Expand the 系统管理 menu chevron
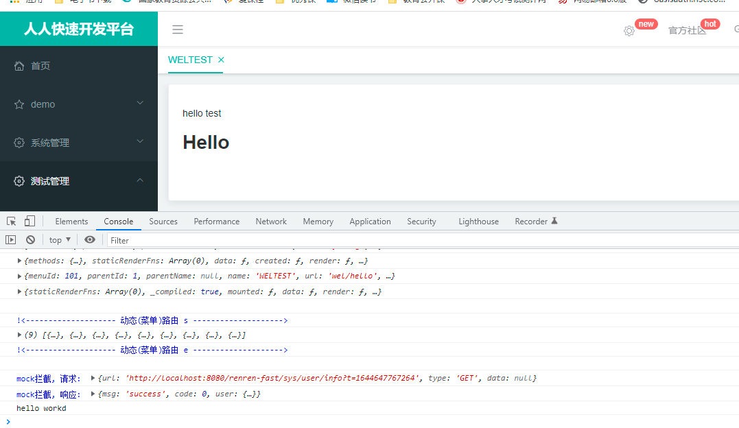The width and height of the screenshot is (739, 428). pos(140,141)
